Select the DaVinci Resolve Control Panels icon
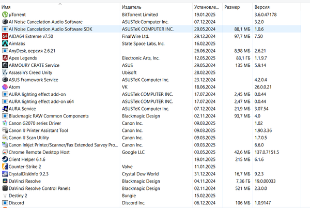Image resolution: width=310 pixels, height=208 pixels. pyautogui.click(x=5, y=188)
